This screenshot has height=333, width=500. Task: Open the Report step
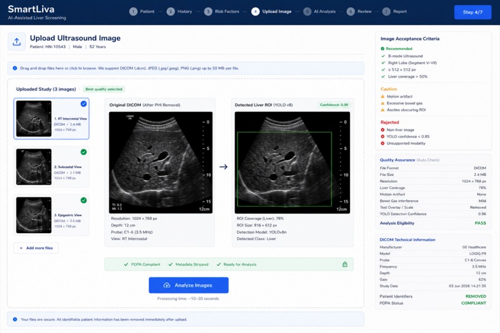(394, 12)
